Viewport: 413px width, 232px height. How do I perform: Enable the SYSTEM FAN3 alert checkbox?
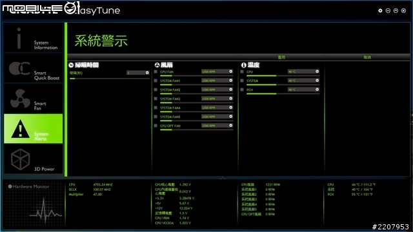[x=156, y=99]
